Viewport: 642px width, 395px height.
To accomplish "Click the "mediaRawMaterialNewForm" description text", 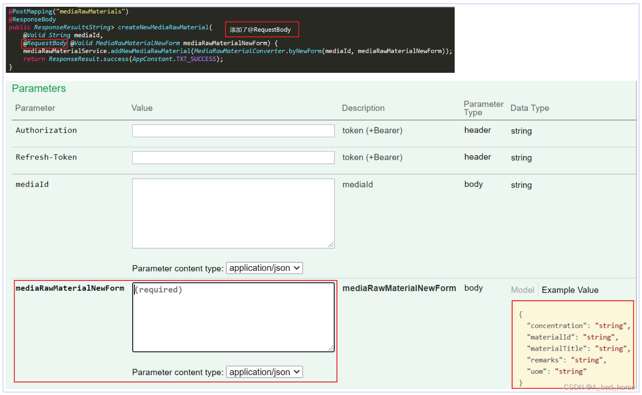I will [399, 288].
